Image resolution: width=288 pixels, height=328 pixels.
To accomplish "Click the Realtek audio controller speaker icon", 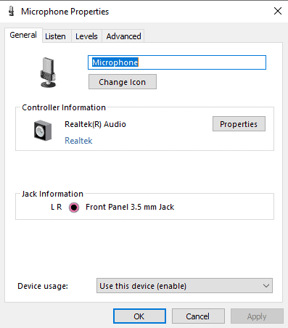I will click(x=43, y=131).
